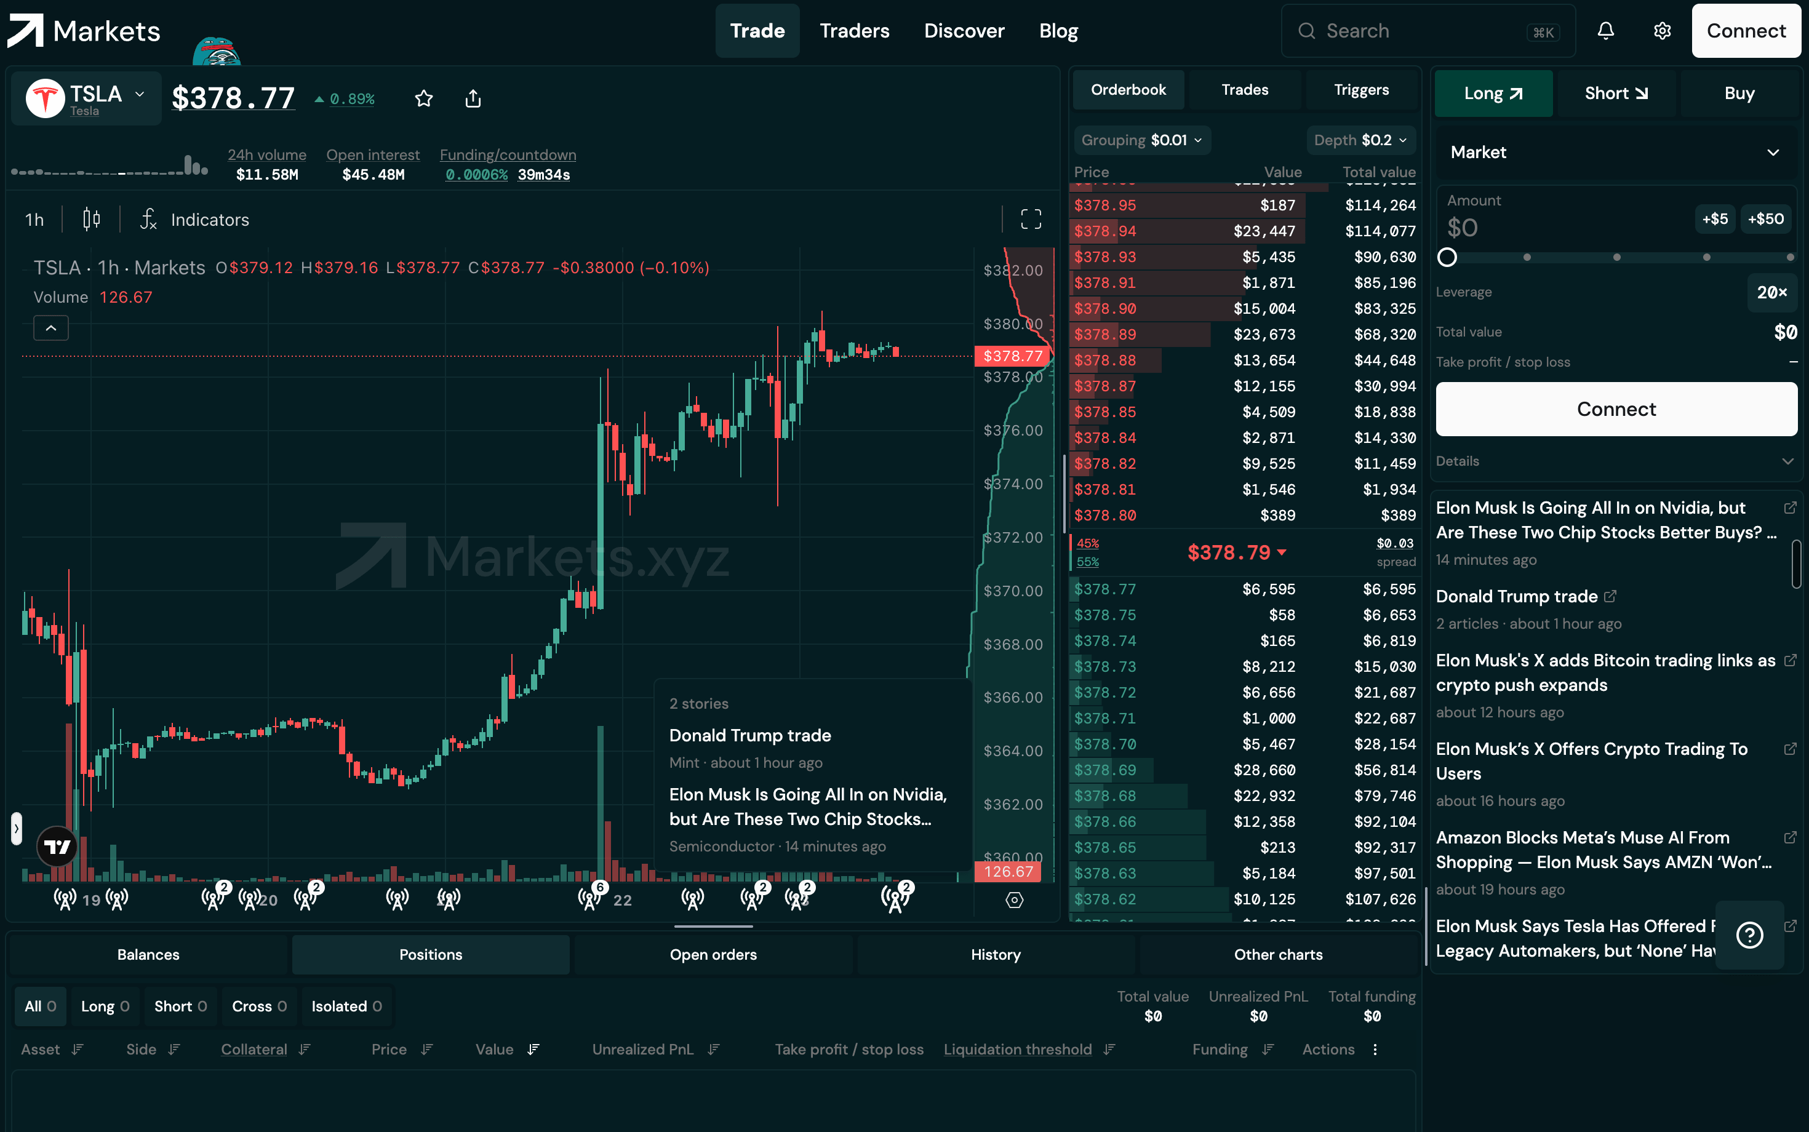Collapse chart legend with the up chevron

coord(51,328)
